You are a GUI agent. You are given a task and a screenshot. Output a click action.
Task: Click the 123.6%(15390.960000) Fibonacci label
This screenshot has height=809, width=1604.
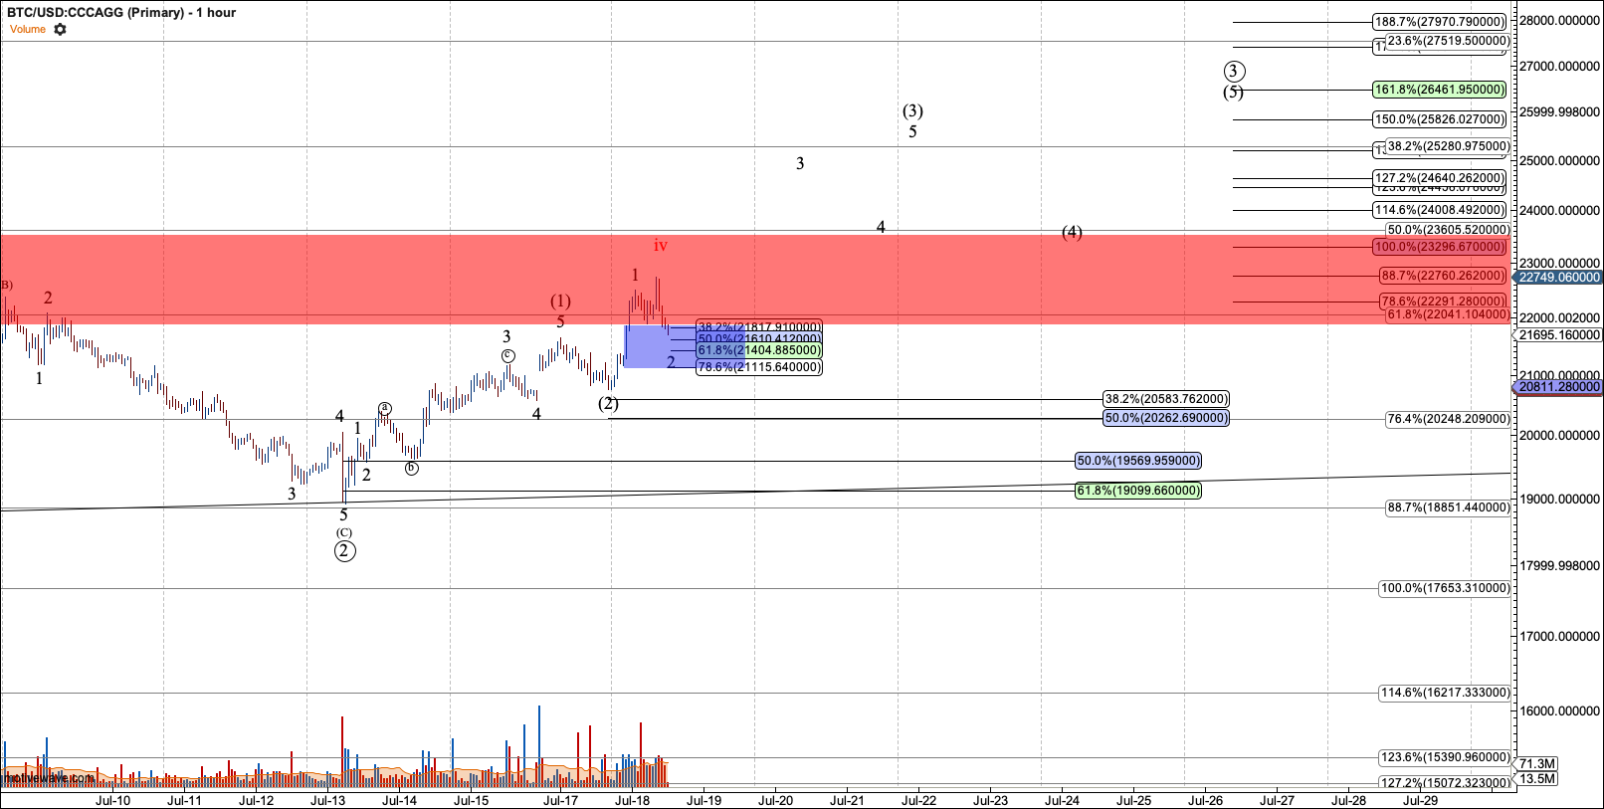(x=1445, y=757)
